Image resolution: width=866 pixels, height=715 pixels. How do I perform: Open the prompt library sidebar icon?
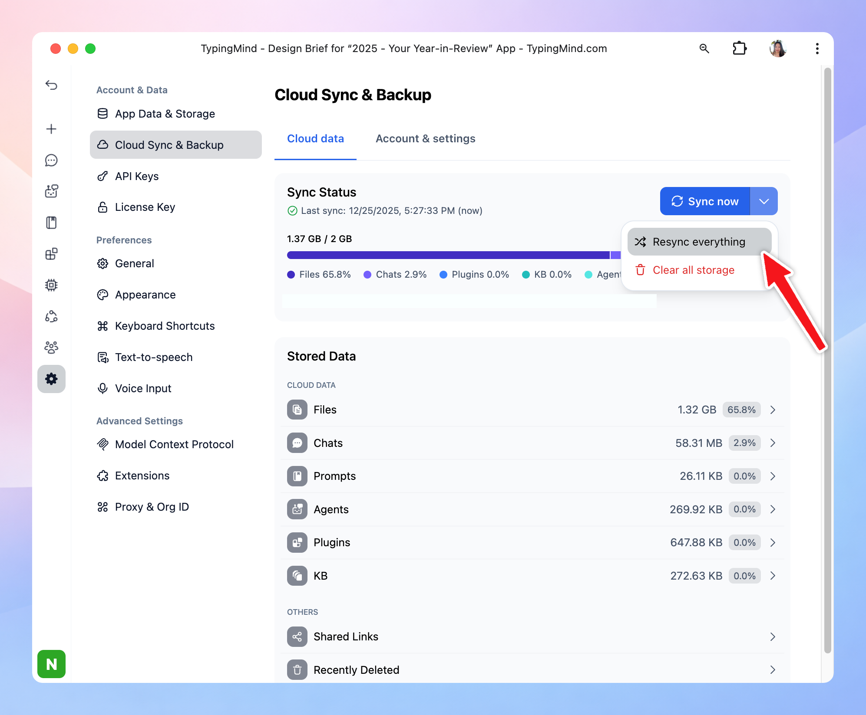(x=51, y=223)
